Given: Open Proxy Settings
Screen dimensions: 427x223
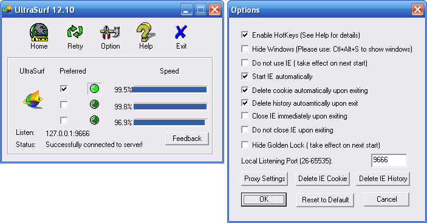Looking at the screenshot, I should (264, 179).
